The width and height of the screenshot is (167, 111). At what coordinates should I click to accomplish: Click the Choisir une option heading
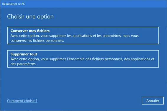(30, 17)
